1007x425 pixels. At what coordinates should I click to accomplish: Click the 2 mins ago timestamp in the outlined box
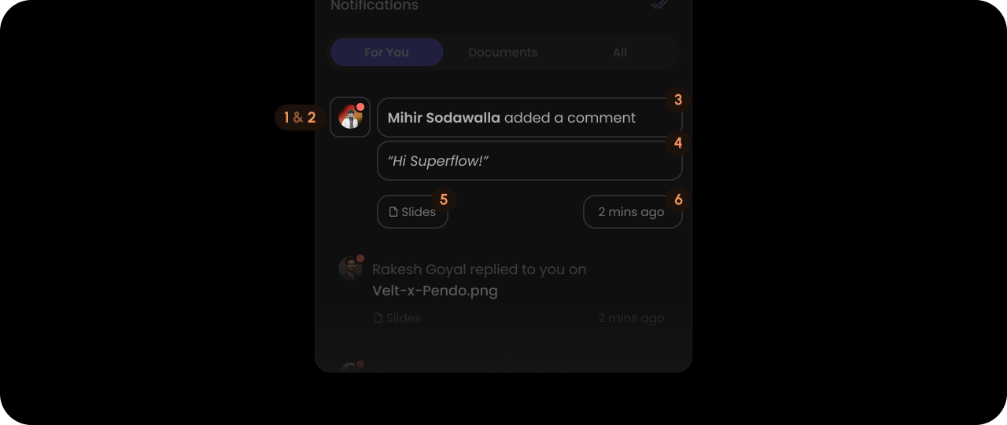(x=632, y=212)
